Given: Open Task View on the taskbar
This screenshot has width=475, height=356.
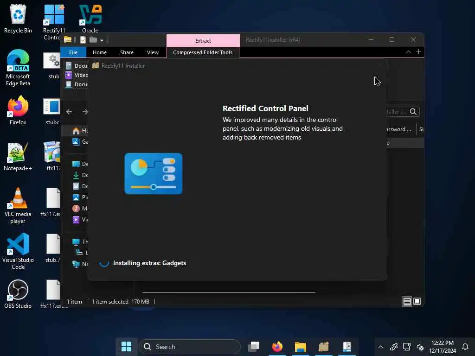Looking at the screenshot, I should pyautogui.click(x=254, y=347).
